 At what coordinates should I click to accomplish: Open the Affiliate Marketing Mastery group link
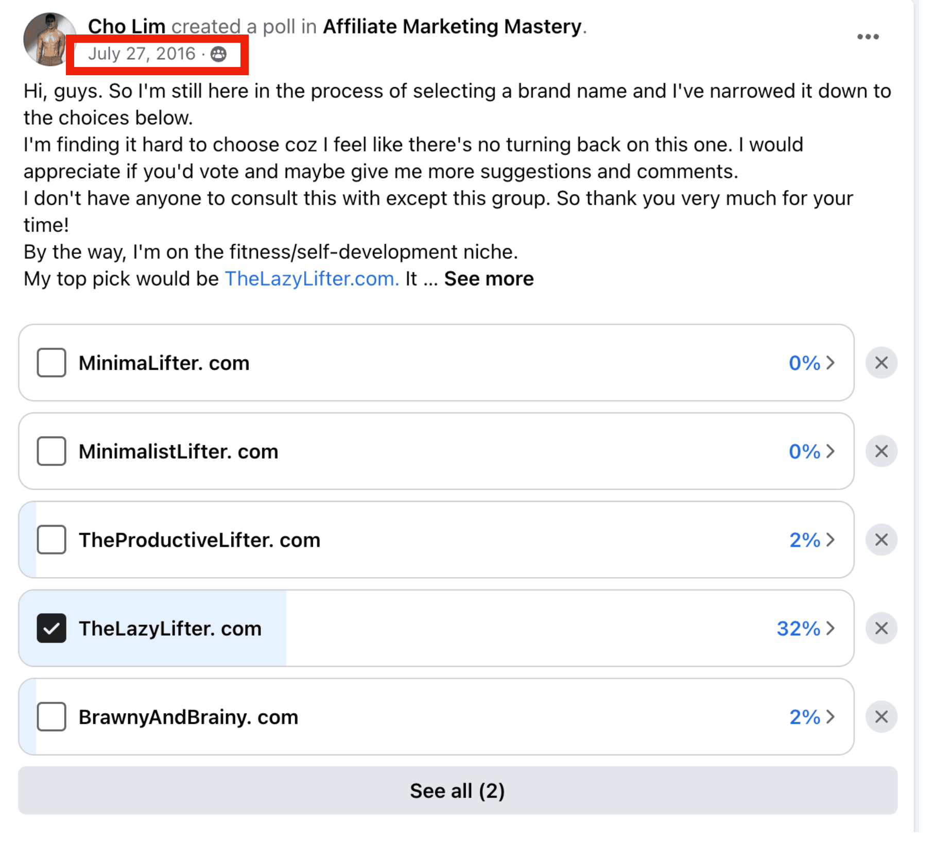[452, 26]
